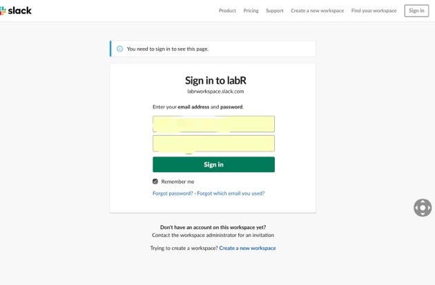Go to the Support page
The height and width of the screenshot is (285, 435).
274,10
